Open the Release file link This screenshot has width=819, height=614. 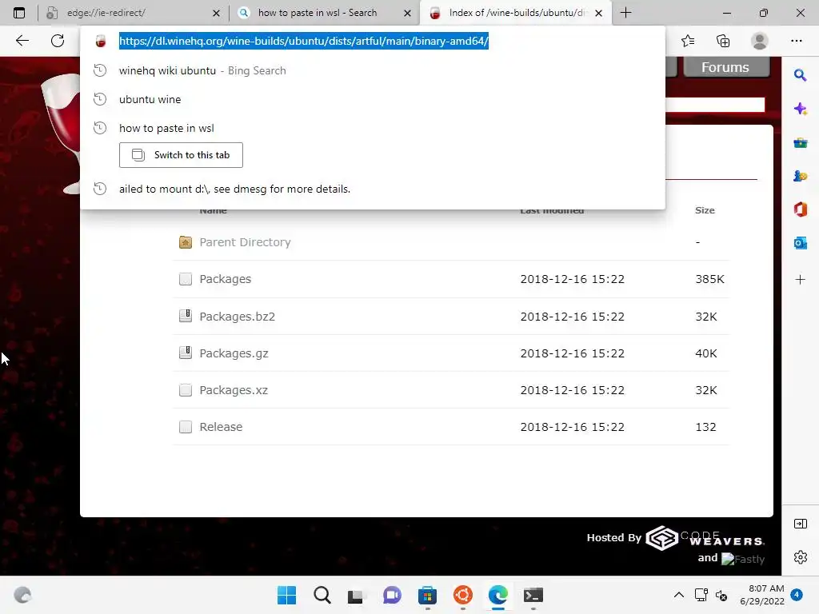pyautogui.click(x=221, y=427)
